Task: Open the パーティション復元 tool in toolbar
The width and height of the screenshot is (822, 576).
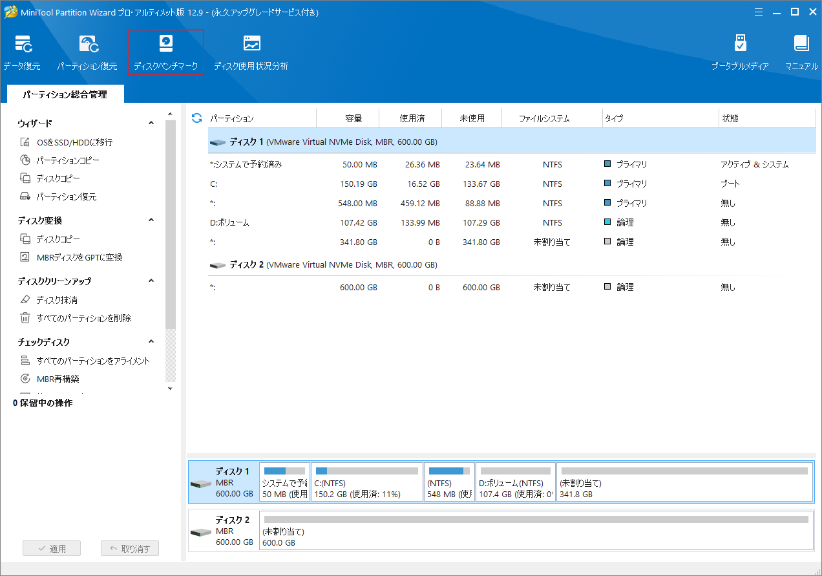Action: tap(87, 52)
